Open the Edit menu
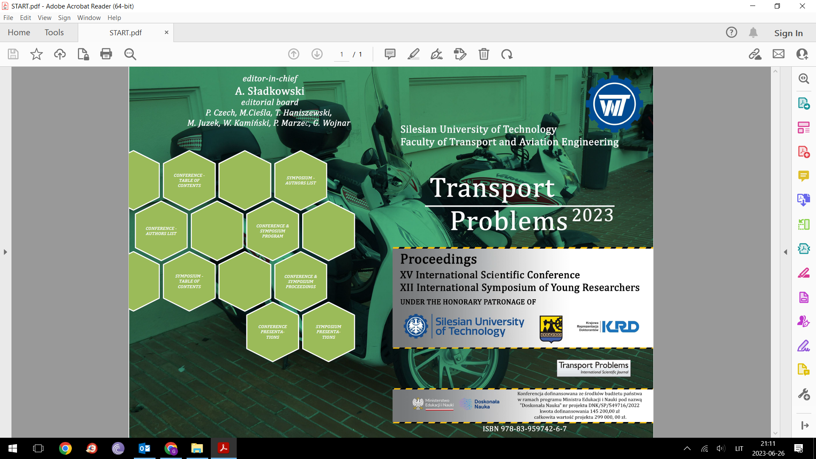Screen dimensions: 816x459 (25, 17)
